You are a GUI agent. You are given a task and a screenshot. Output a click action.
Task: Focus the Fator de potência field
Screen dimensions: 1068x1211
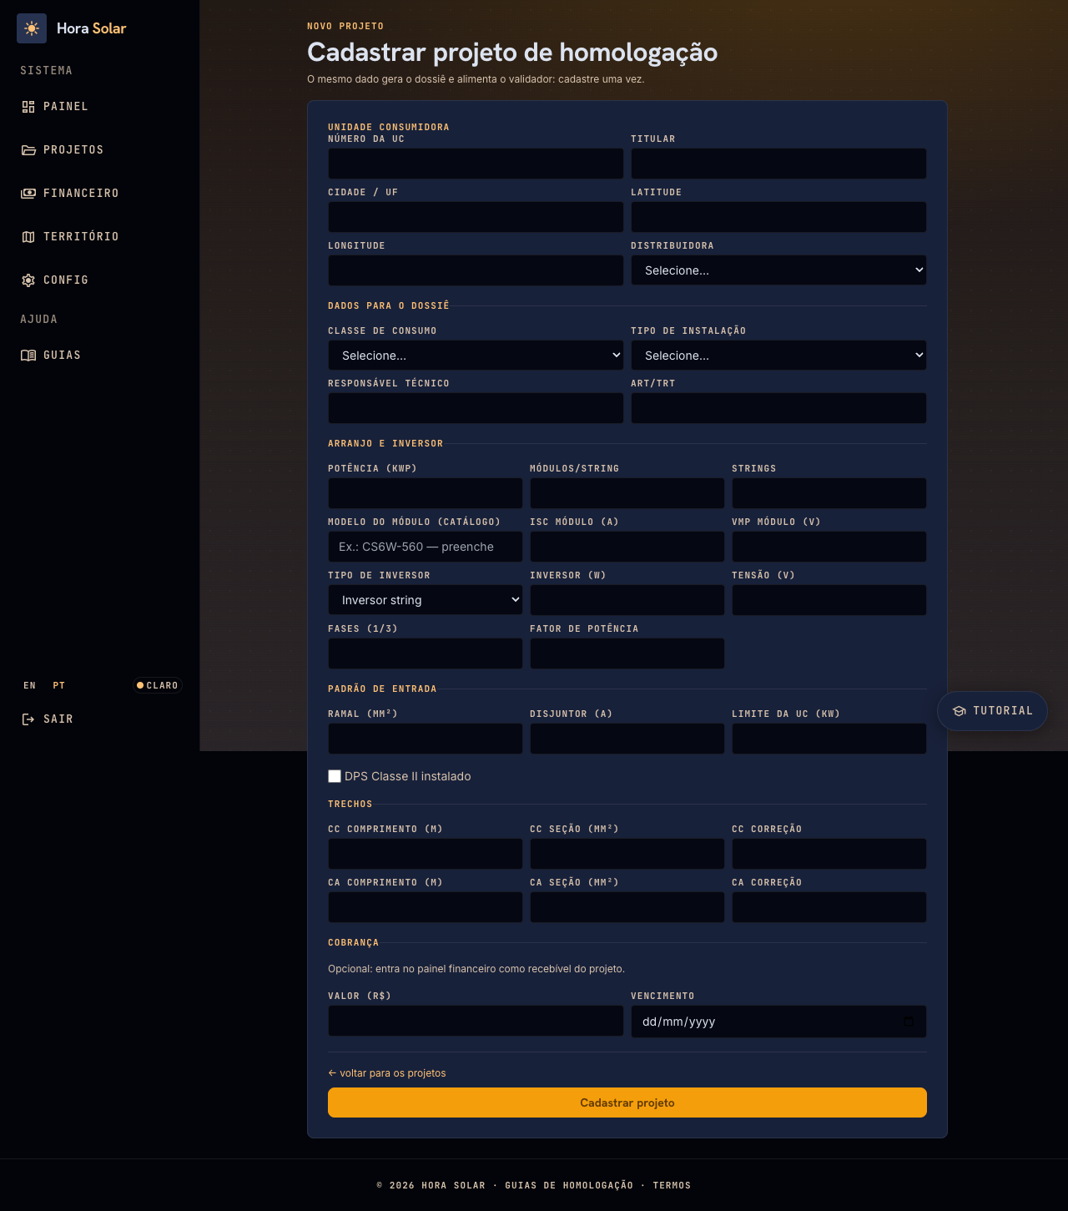pyautogui.click(x=627, y=653)
